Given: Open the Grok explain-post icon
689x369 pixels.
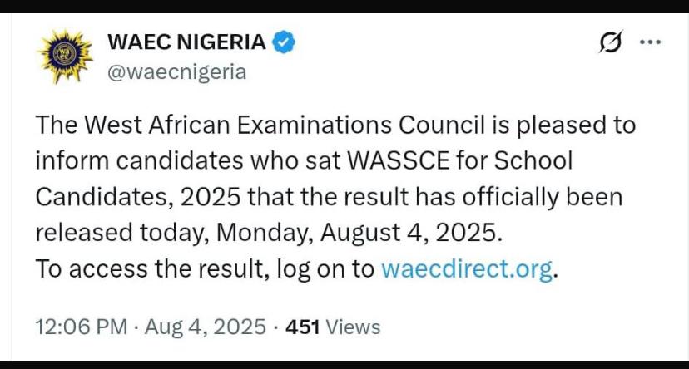Looking at the screenshot, I should (x=611, y=42).
